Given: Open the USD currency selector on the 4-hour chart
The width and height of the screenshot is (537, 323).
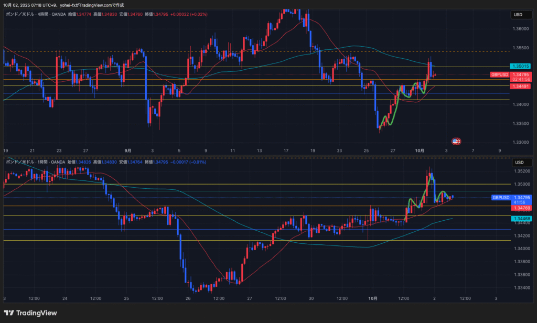Looking at the screenshot, I should (518, 14).
